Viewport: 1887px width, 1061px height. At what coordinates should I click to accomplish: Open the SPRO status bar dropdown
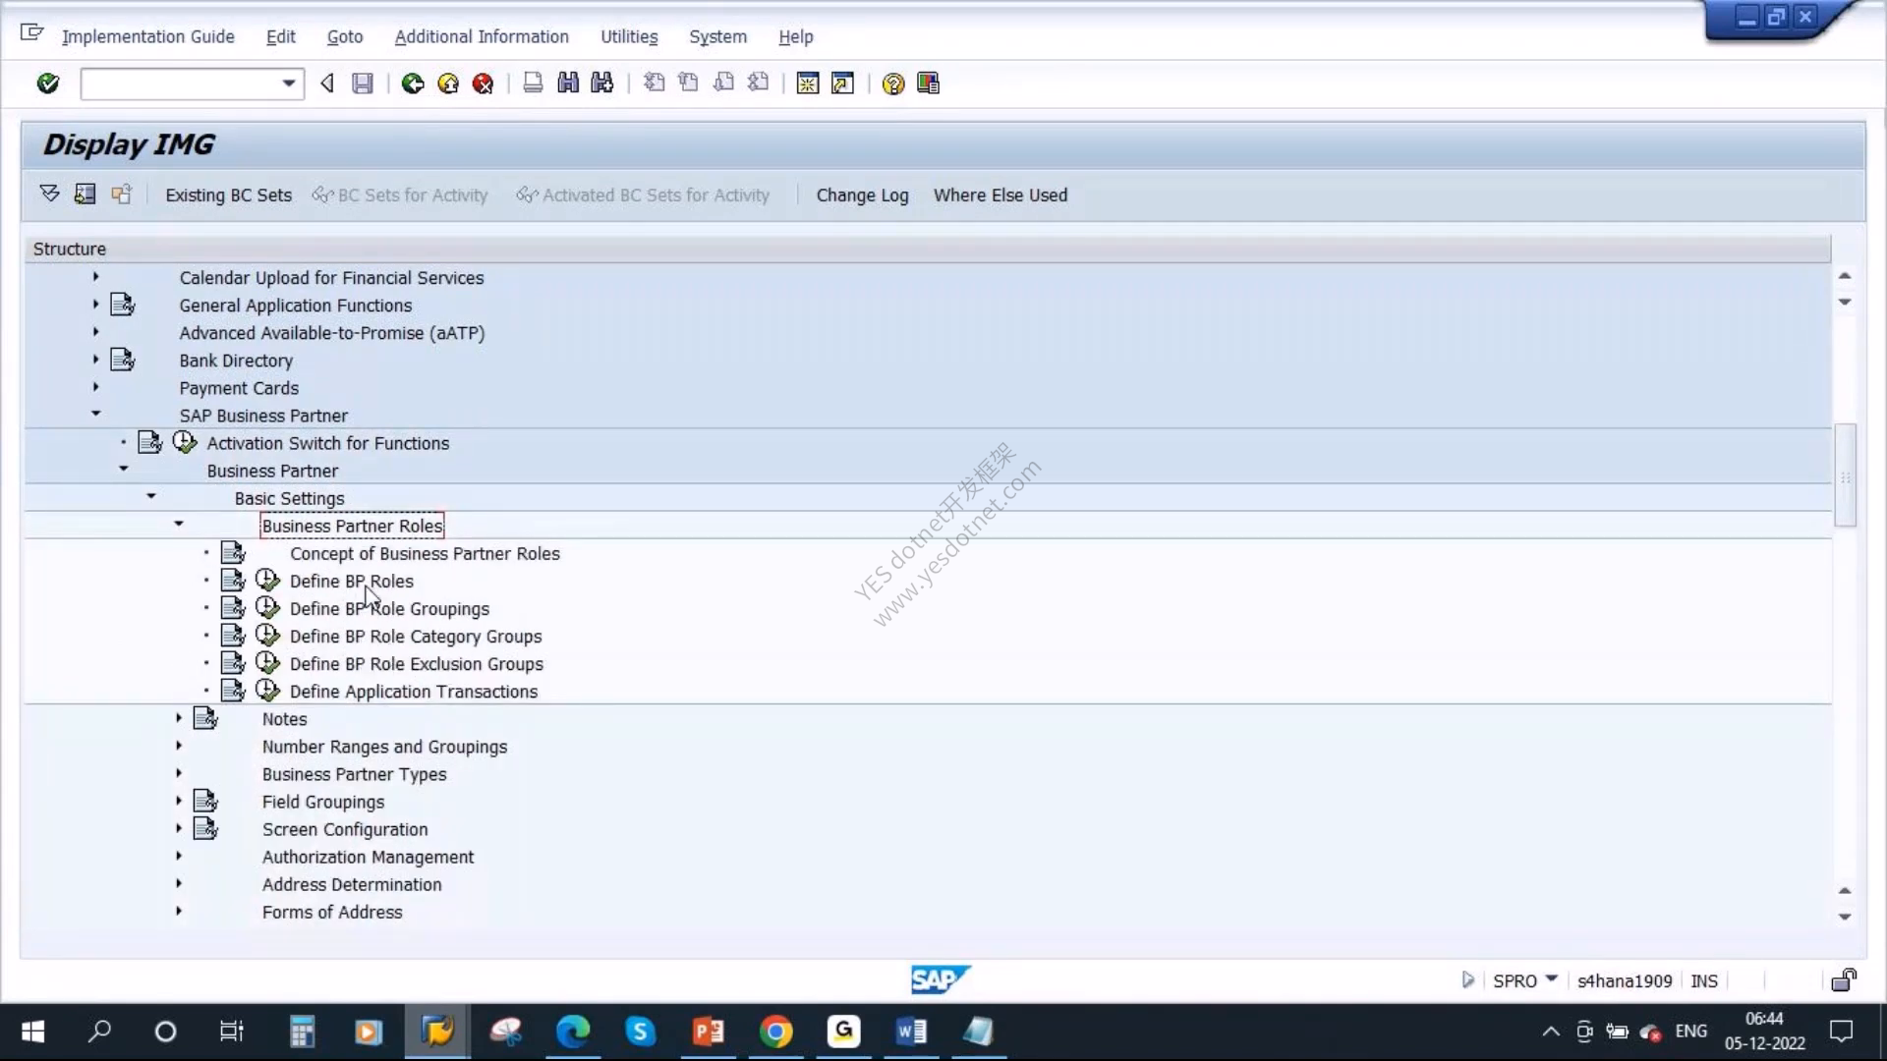coord(1552,978)
